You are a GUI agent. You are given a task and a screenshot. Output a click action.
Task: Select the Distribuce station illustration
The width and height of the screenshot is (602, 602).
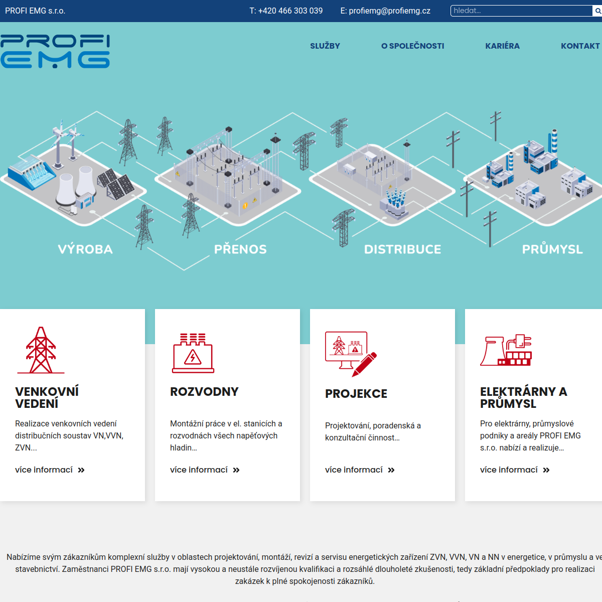(381, 183)
